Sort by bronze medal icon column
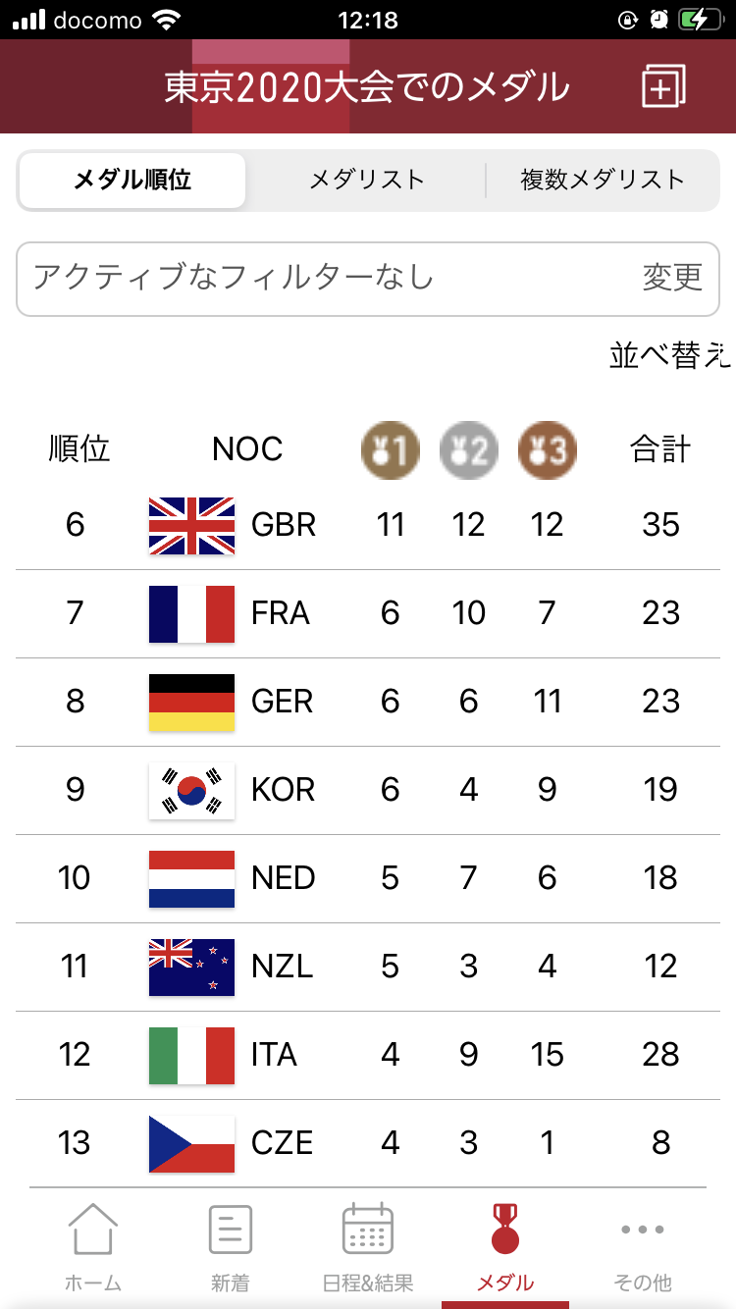Viewport: 736px width, 1309px height. pyautogui.click(x=548, y=450)
